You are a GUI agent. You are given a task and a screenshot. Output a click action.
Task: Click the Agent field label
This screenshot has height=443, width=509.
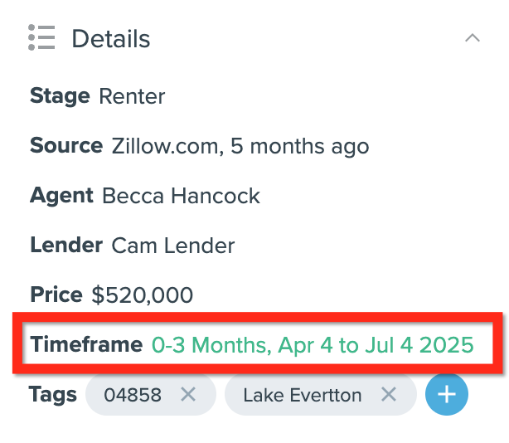coord(61,196)
